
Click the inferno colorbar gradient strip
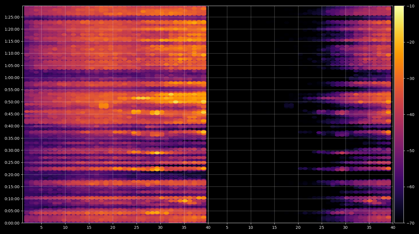[x=399, y=114]
